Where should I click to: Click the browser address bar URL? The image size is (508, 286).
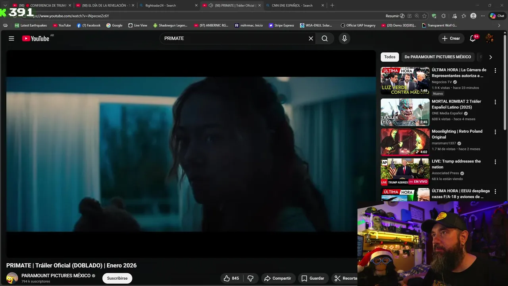pyautogui.click(x=68, y=16)
